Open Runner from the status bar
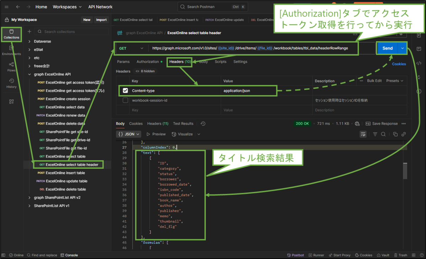The image size is (426, 259). coord(316,255)
